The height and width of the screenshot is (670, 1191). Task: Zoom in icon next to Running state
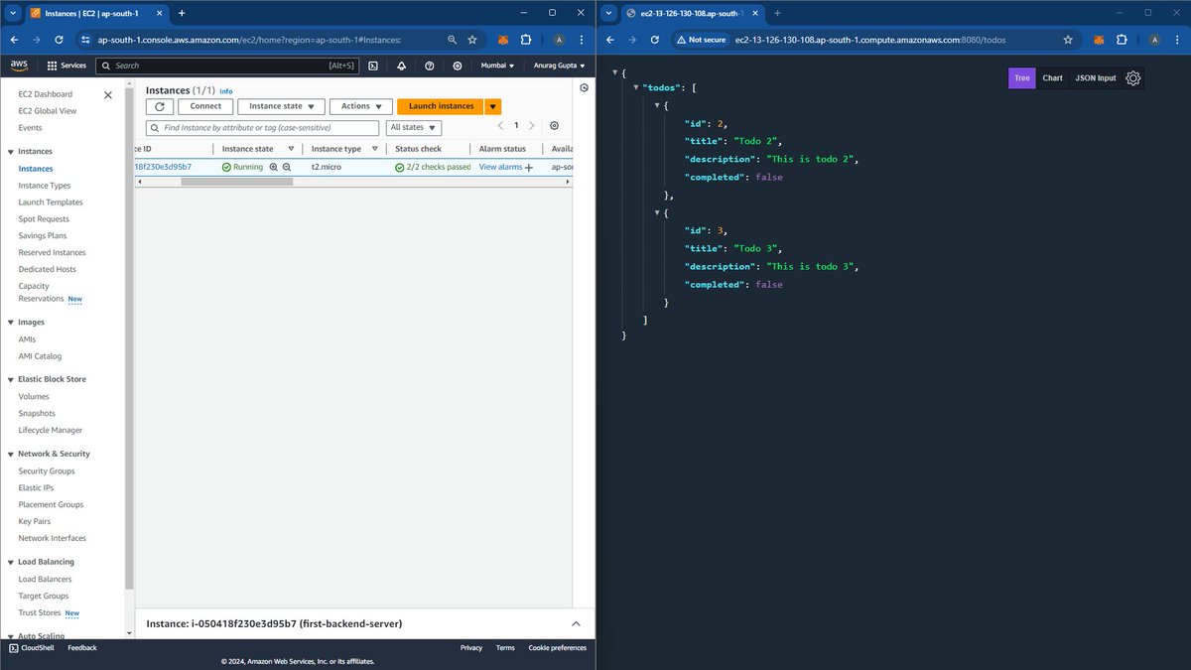click(x=274, y=167)
